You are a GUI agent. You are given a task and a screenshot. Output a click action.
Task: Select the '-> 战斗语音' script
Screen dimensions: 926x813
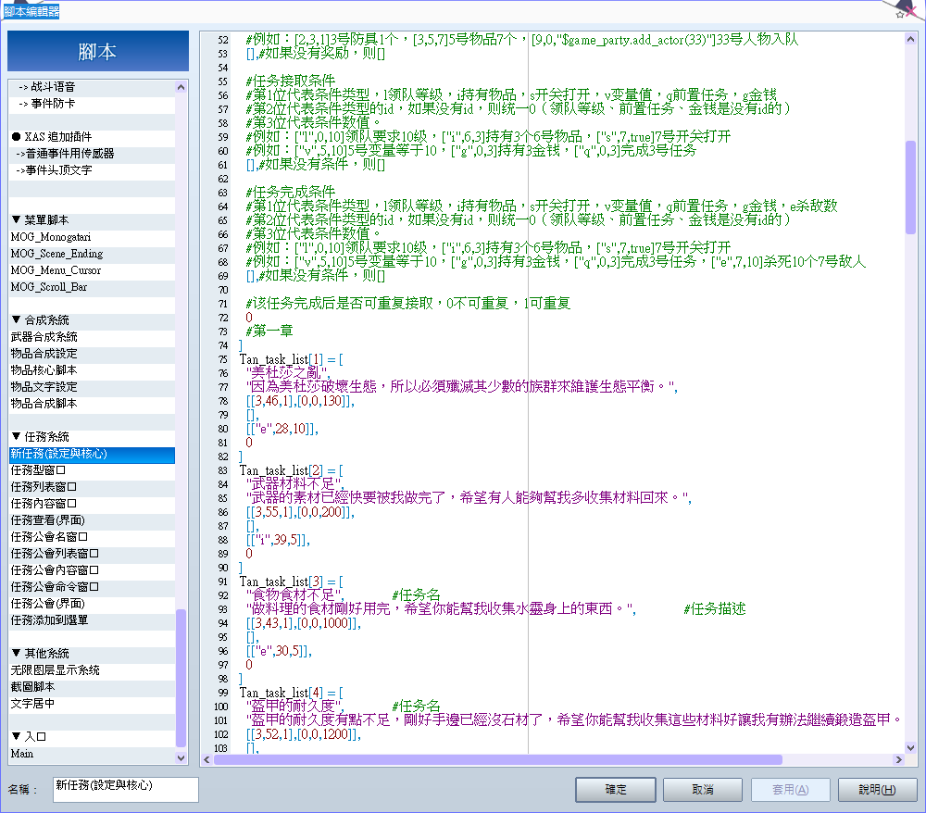pos(92,87)
